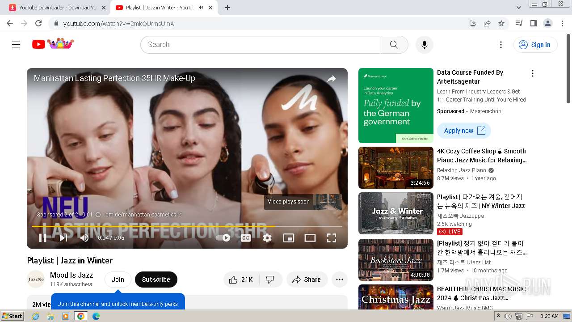Screen dimensions: 572x322
Task: Click the Sign in button
Action: point(535,45)
